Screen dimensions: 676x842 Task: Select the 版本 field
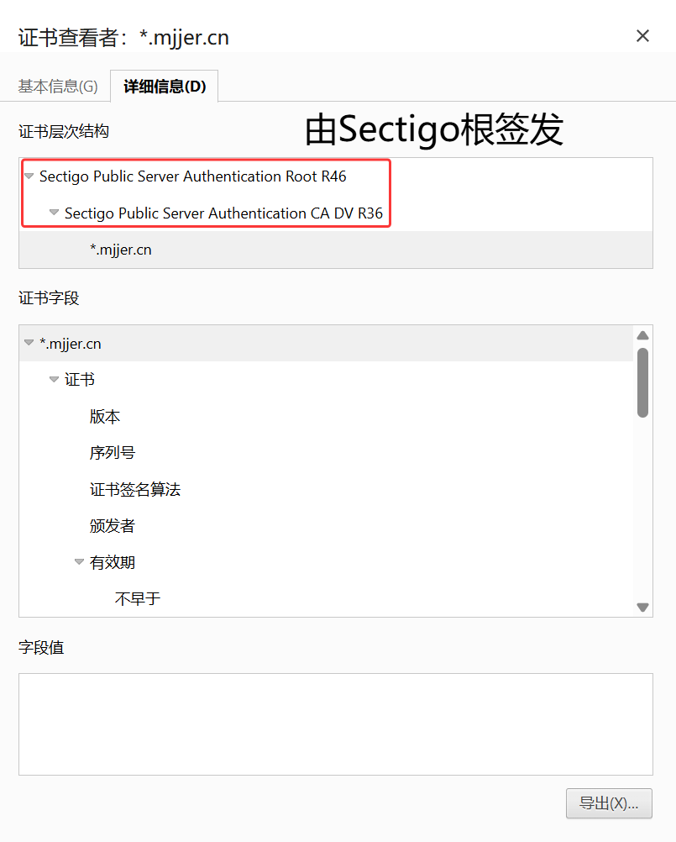point(105,417)
